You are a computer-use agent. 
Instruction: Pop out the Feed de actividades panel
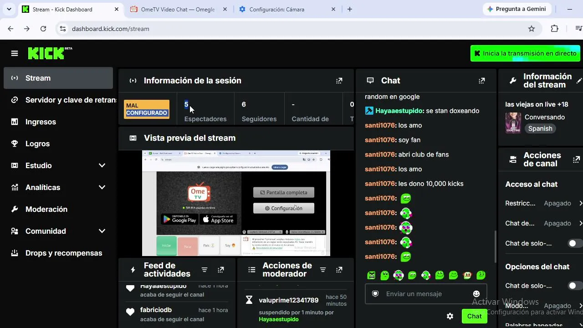221,270
